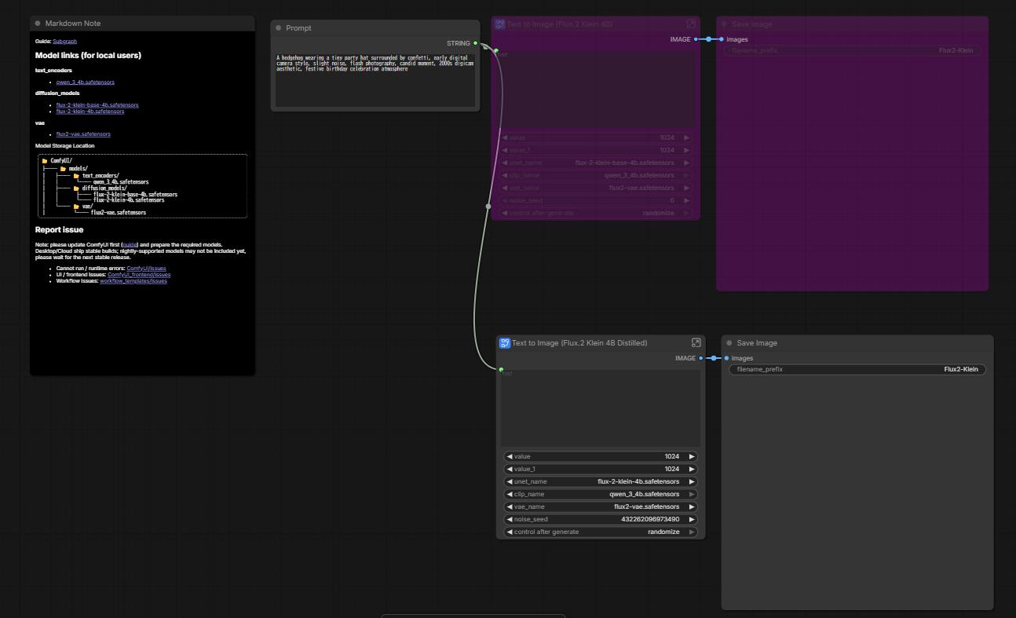
Task: Open the vae_name dropdown in the Distilled node
Action: 601,506
